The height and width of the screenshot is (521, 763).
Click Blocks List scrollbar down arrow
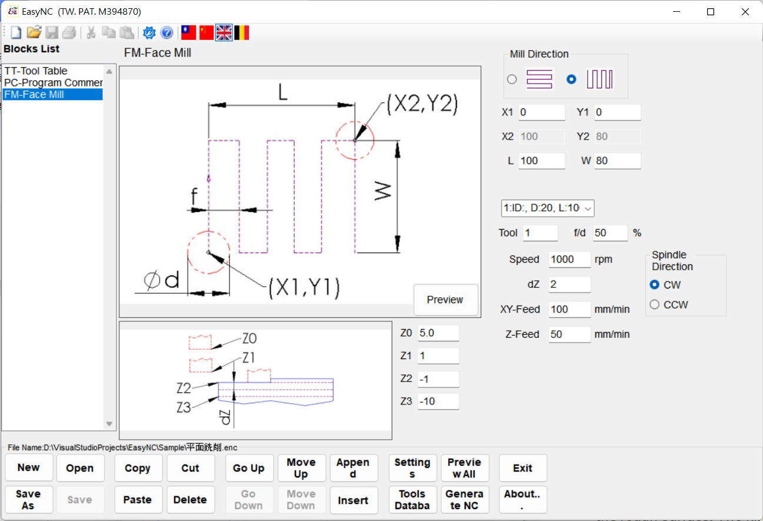coord(109,423)
